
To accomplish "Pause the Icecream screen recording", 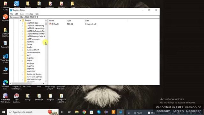I will 138,113.
